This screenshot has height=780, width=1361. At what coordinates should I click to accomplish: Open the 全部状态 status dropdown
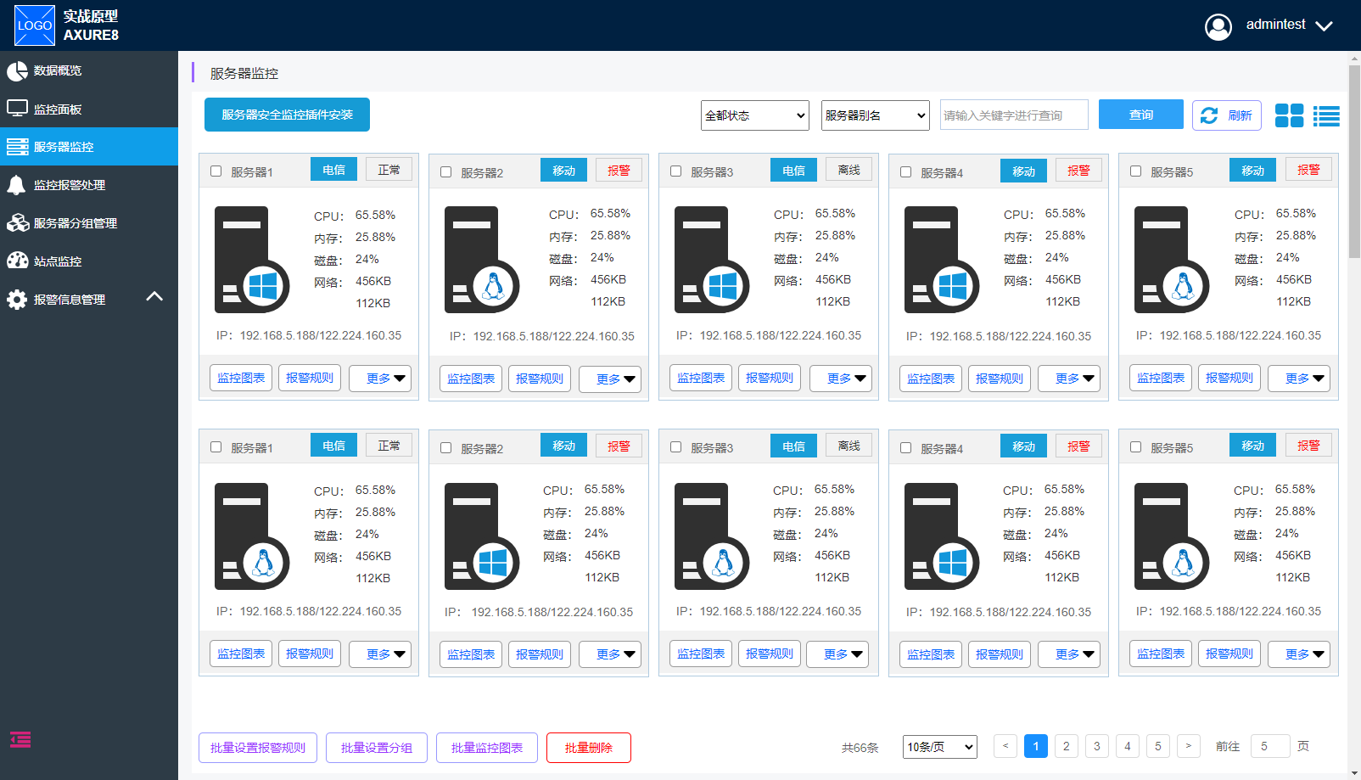click(755, 115)
